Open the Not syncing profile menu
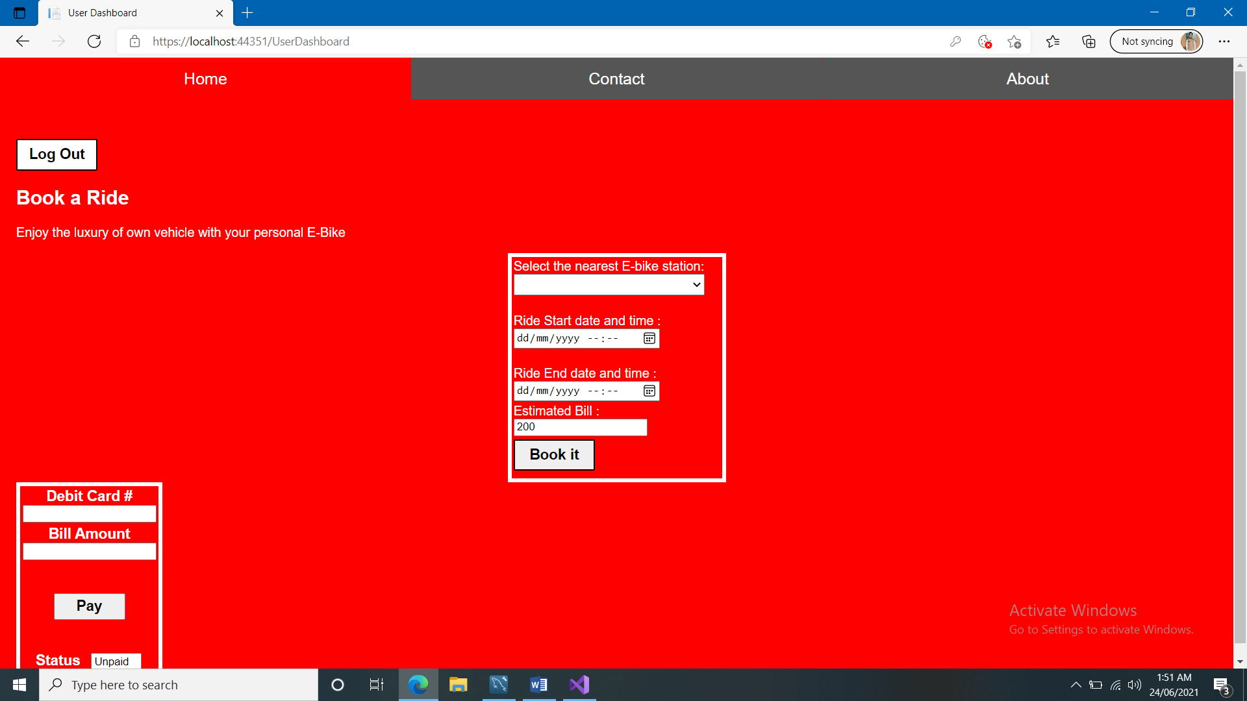 pos(1156,41)
